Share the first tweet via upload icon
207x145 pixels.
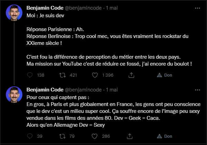pos(131,75)
